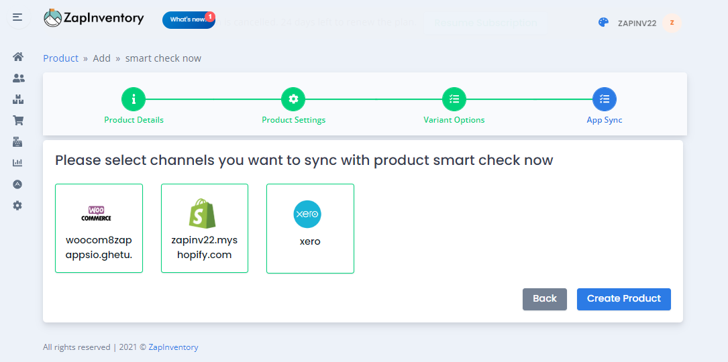
Task: Click the Product Settings step label
Action: click(x=293, y=120)
